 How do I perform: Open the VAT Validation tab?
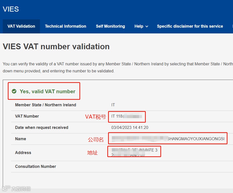click(21, 26)
